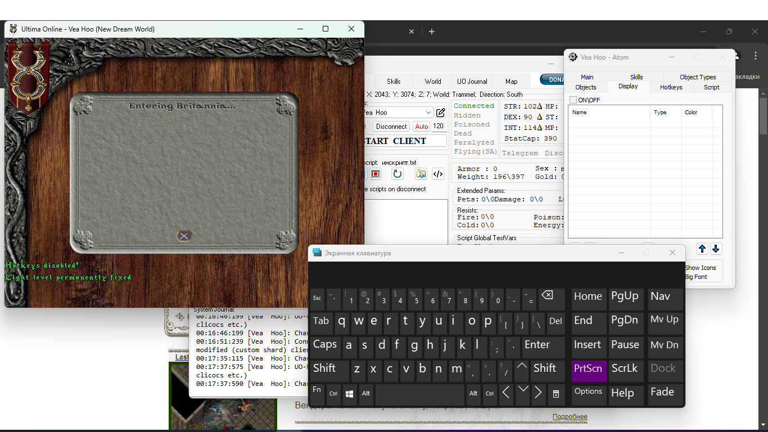
Task: Switch to Skills tab in Atom window
Action: tap(636, 77)
